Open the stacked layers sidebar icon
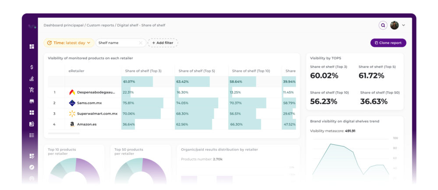 pos(32,79)
